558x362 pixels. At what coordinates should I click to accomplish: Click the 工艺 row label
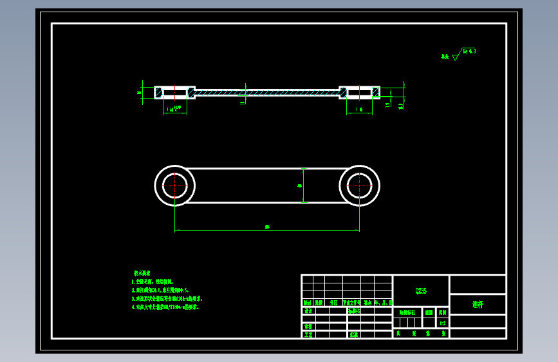pyautogui.click(x=308, y=334)
